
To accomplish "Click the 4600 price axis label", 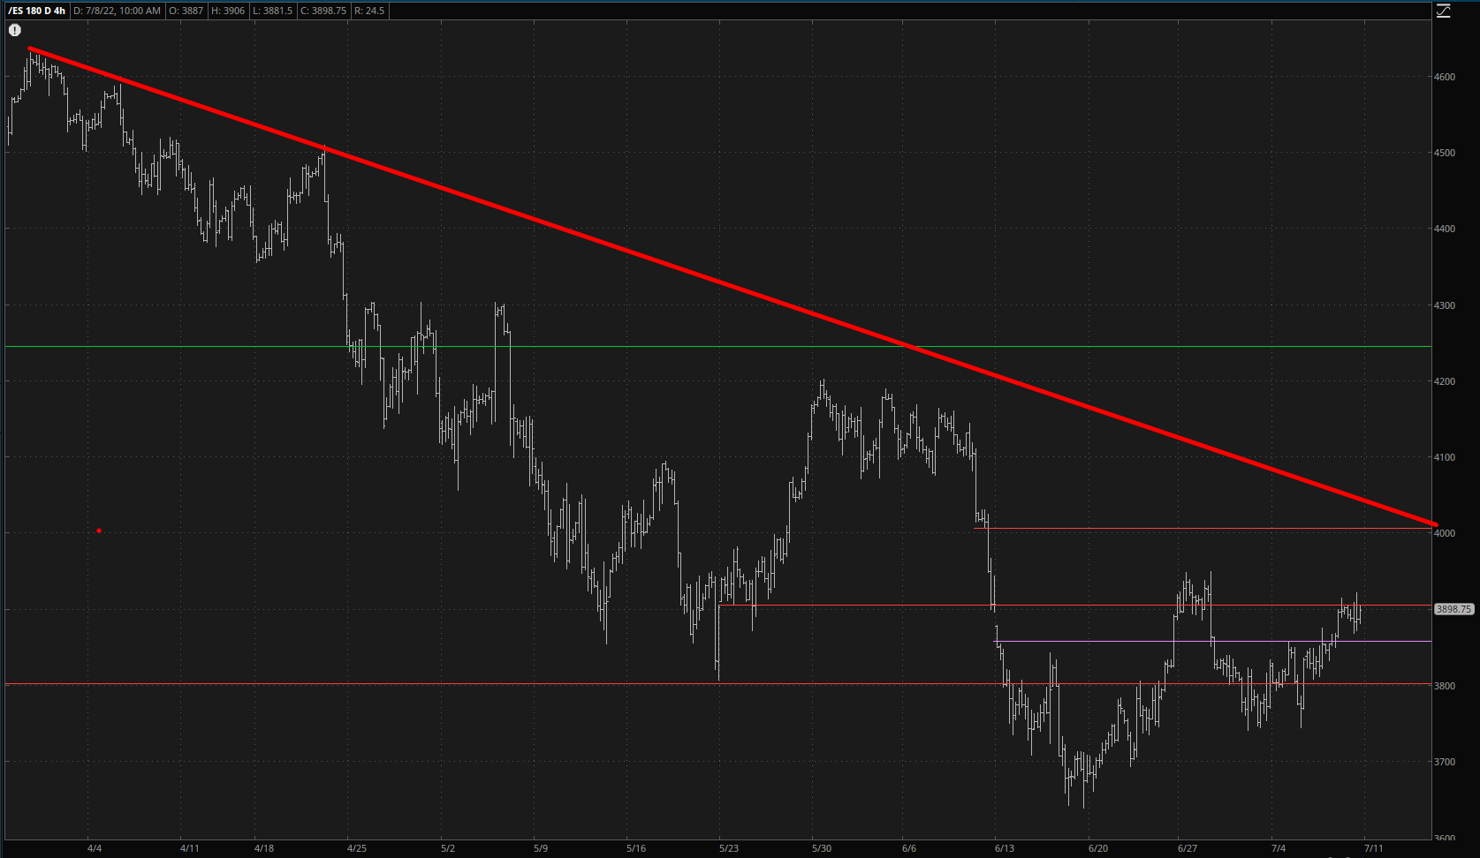I will pyautogui.click(x=1445, y=77).
